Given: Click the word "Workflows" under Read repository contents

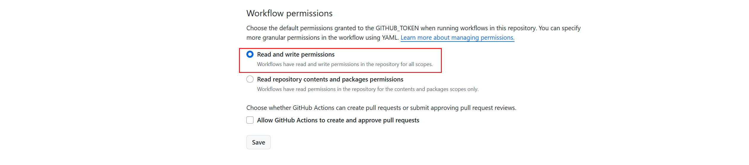Looking at the screenshot, I should click(x=269, y=89).
